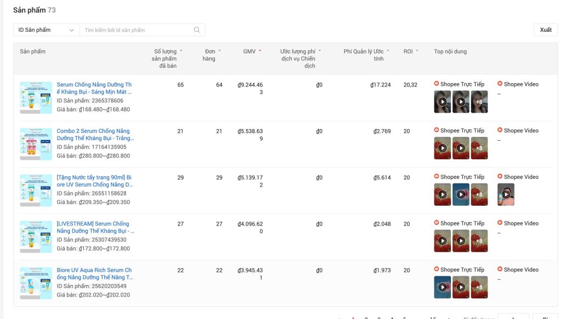This screenshot has width=561, height=319.
Task: Click product image for ID 26551158628
Action: [x=36, y=190]
